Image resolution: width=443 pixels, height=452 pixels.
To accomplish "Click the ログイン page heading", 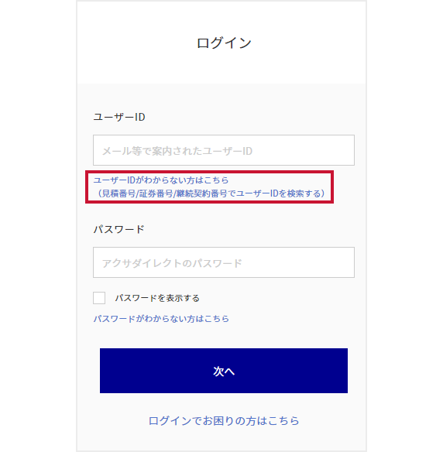I will point(224,43).
